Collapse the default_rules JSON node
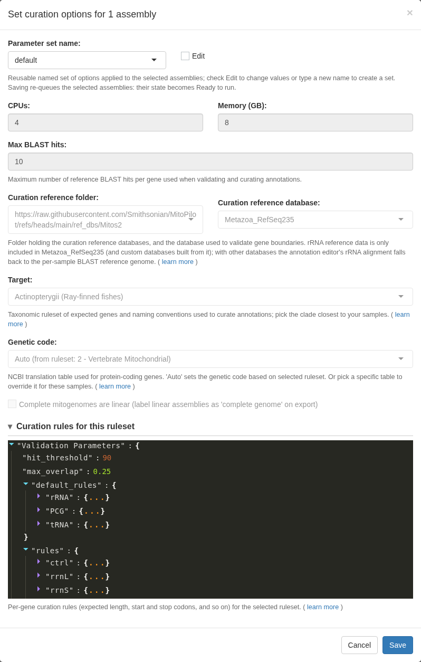This screenshot has width=421, height=662. [26, 484]
